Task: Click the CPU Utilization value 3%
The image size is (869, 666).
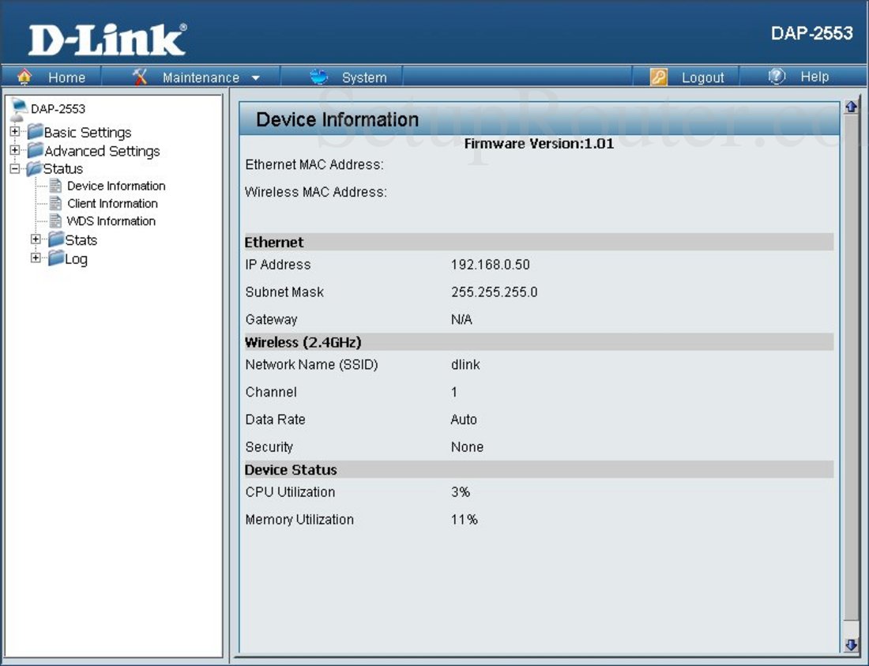Action: pos(461,492)
